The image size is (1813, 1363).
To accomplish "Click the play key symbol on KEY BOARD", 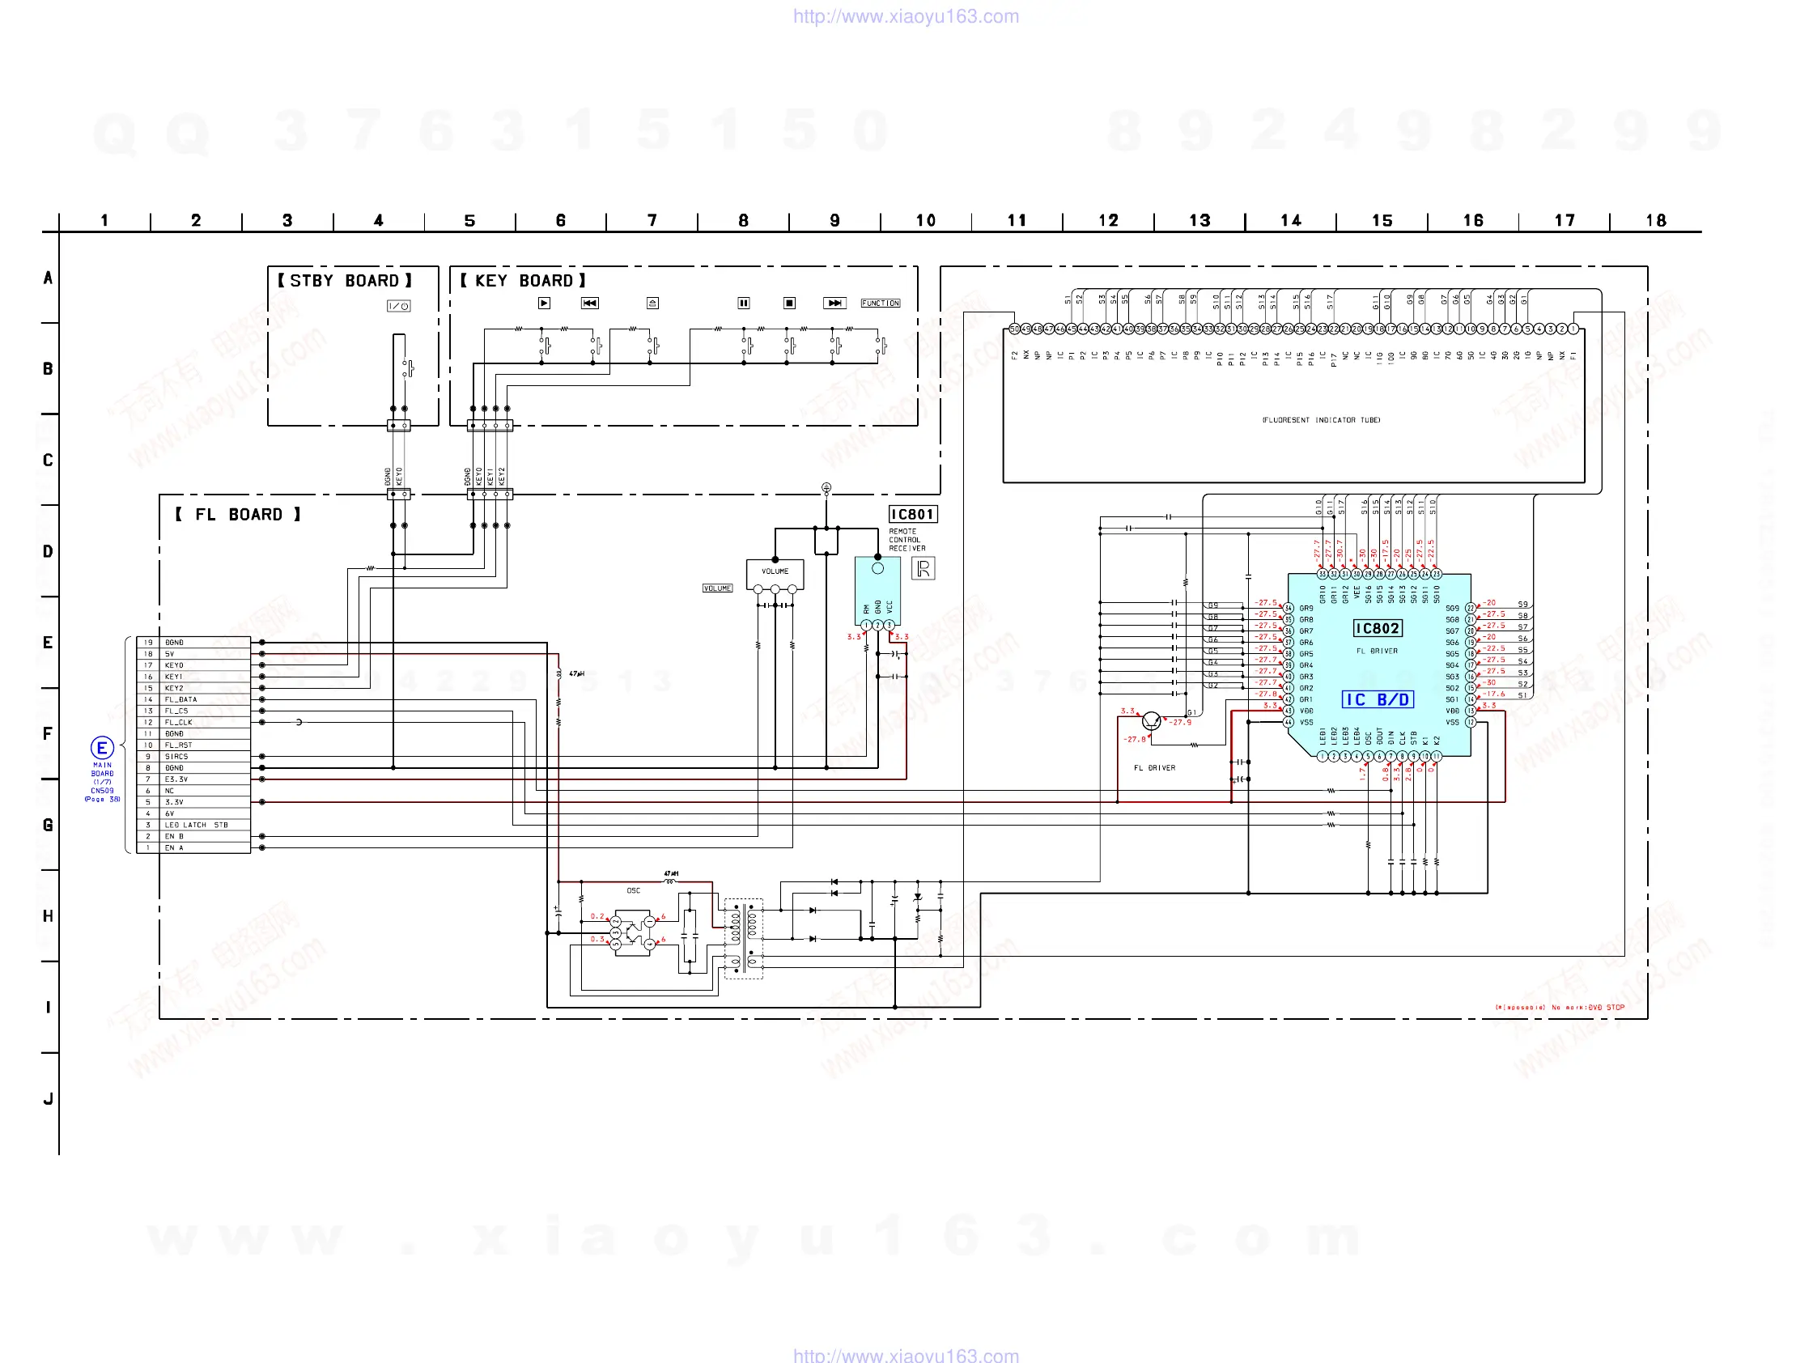I will click(x=544, y=304).
